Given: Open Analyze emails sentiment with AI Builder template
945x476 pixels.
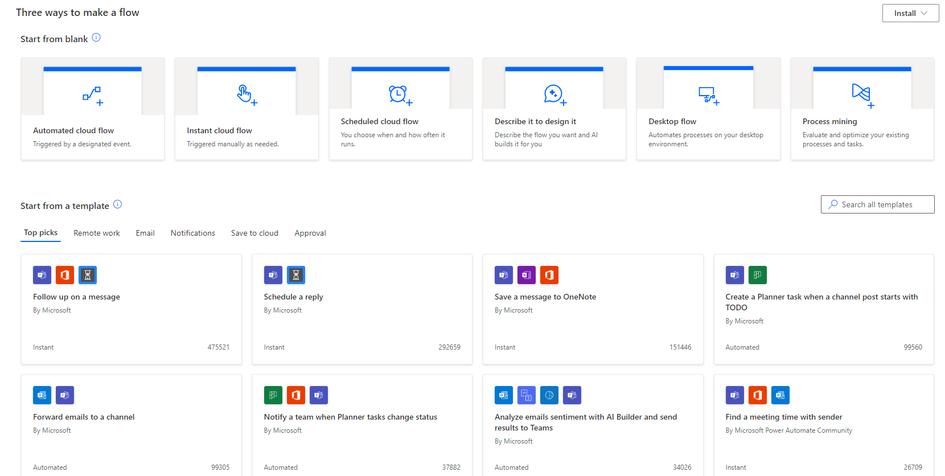Looking at the screenshot, I should click(593, 425).
